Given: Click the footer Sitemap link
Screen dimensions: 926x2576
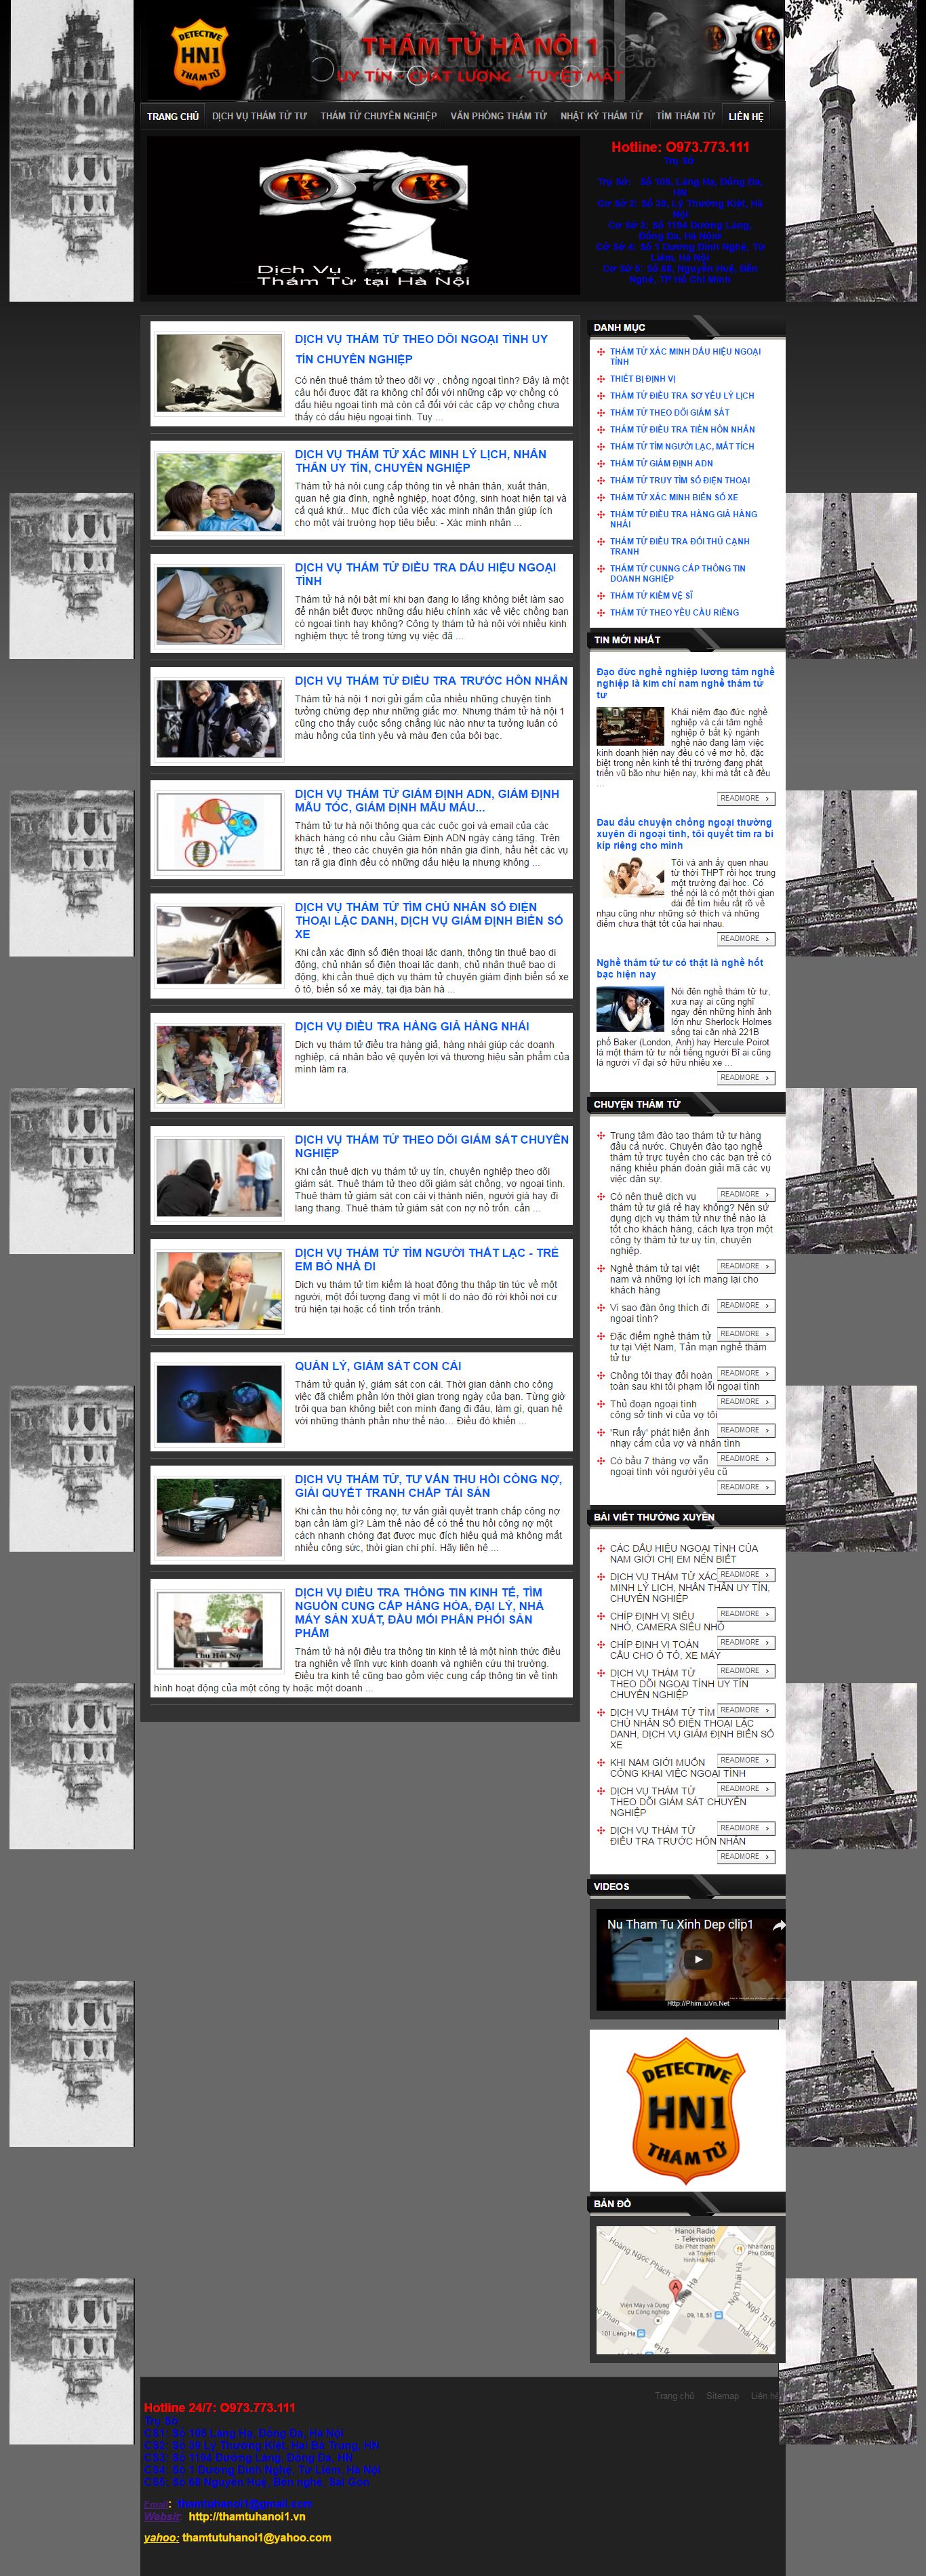Looking at the screenshot, I should pos(722,2395).
